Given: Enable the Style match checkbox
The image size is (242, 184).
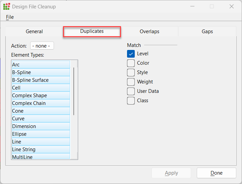Looking at the screenshot, I should [x=131, y=72].
